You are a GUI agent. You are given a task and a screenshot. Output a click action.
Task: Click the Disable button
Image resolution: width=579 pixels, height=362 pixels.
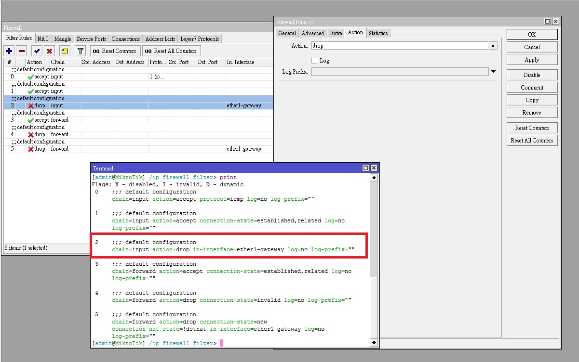coord(532,75)
